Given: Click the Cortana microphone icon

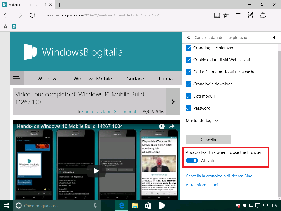Looking at the screenshot, I should click(x=95, y=206).
